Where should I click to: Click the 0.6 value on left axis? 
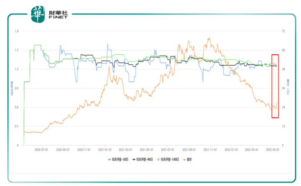pyautogui.click(x=16, y=107)
